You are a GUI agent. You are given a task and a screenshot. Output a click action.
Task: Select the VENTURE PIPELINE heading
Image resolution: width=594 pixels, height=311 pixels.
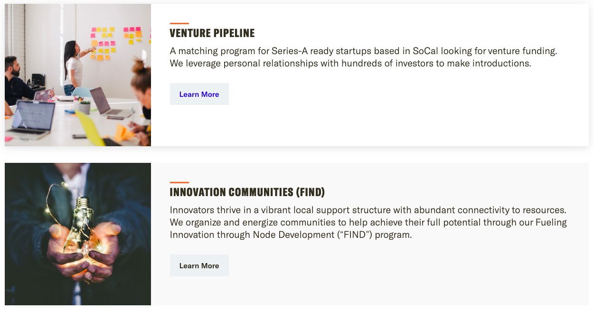tap(212, 33)
